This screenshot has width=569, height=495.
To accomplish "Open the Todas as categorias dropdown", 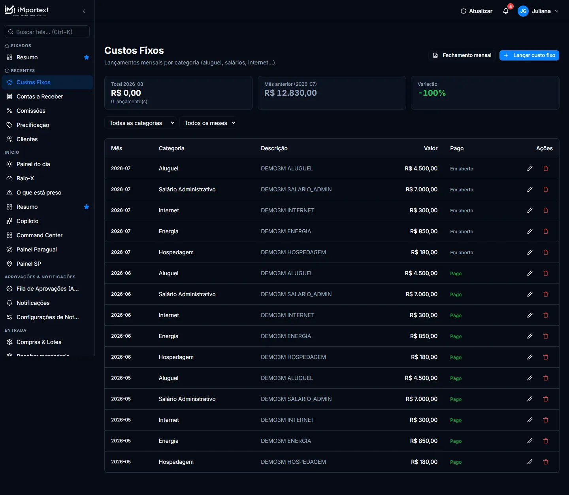I will [x=142, y=123].
